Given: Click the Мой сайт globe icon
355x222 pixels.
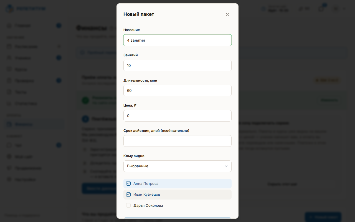Looking at the screenshot, I should (9, 157).
